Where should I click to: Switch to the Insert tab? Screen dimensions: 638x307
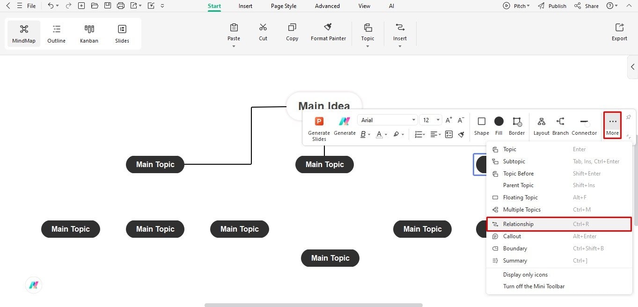pyautogui.click(x=245, y=6)
